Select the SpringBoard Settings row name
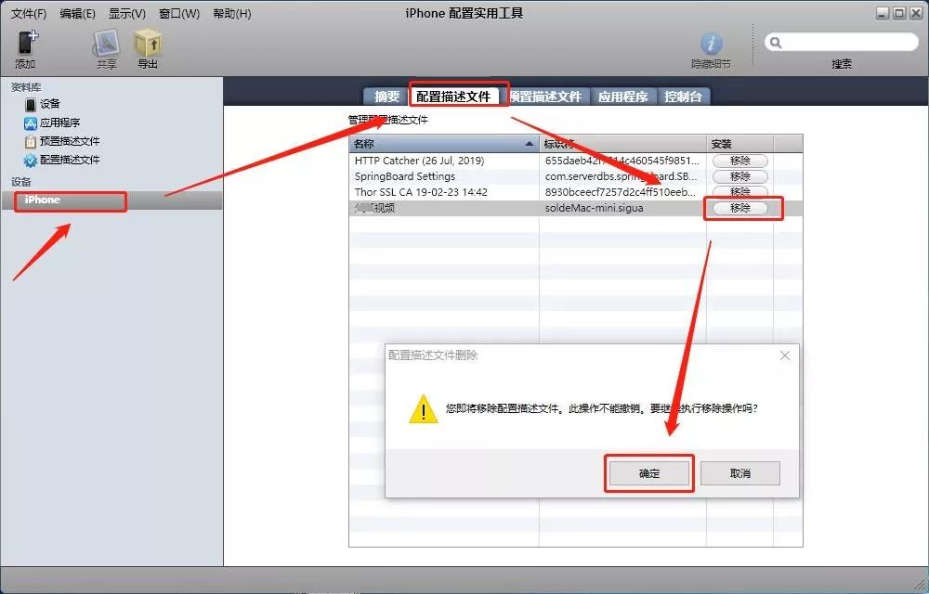The width and height of the screenshot is (929, 594). pyautogui.click(x=405, y=176)
